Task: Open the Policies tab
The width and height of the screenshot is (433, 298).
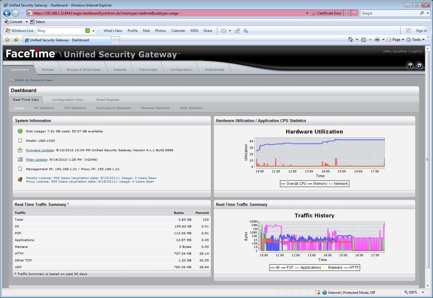Action: point(48,70)
